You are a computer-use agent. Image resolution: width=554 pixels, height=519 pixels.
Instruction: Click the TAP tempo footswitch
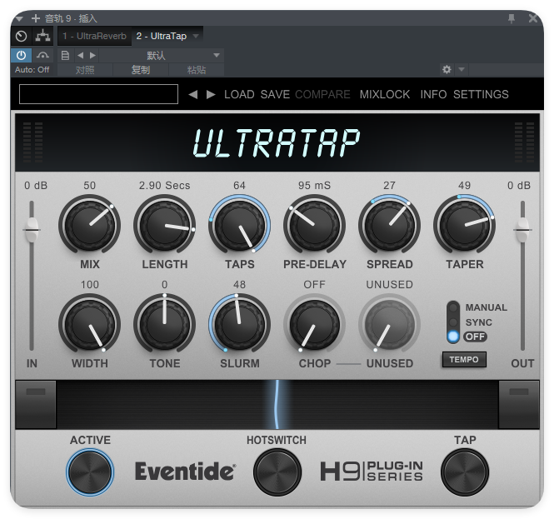pyautogui.click(x=465, y=472)
